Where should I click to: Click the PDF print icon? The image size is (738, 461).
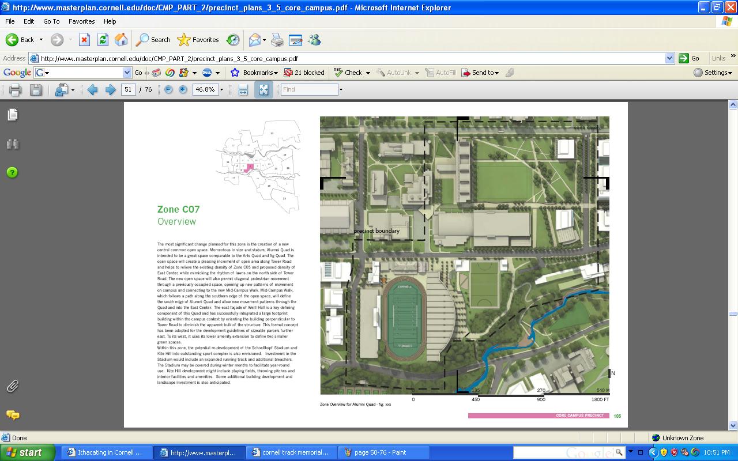(x=16, y=90)
